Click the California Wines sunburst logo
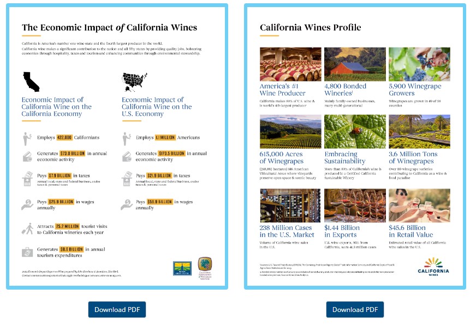This screenshot has height=324, width=470. click(433, 267)
